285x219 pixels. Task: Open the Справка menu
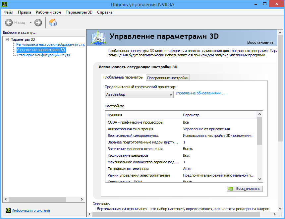(105, 12)
